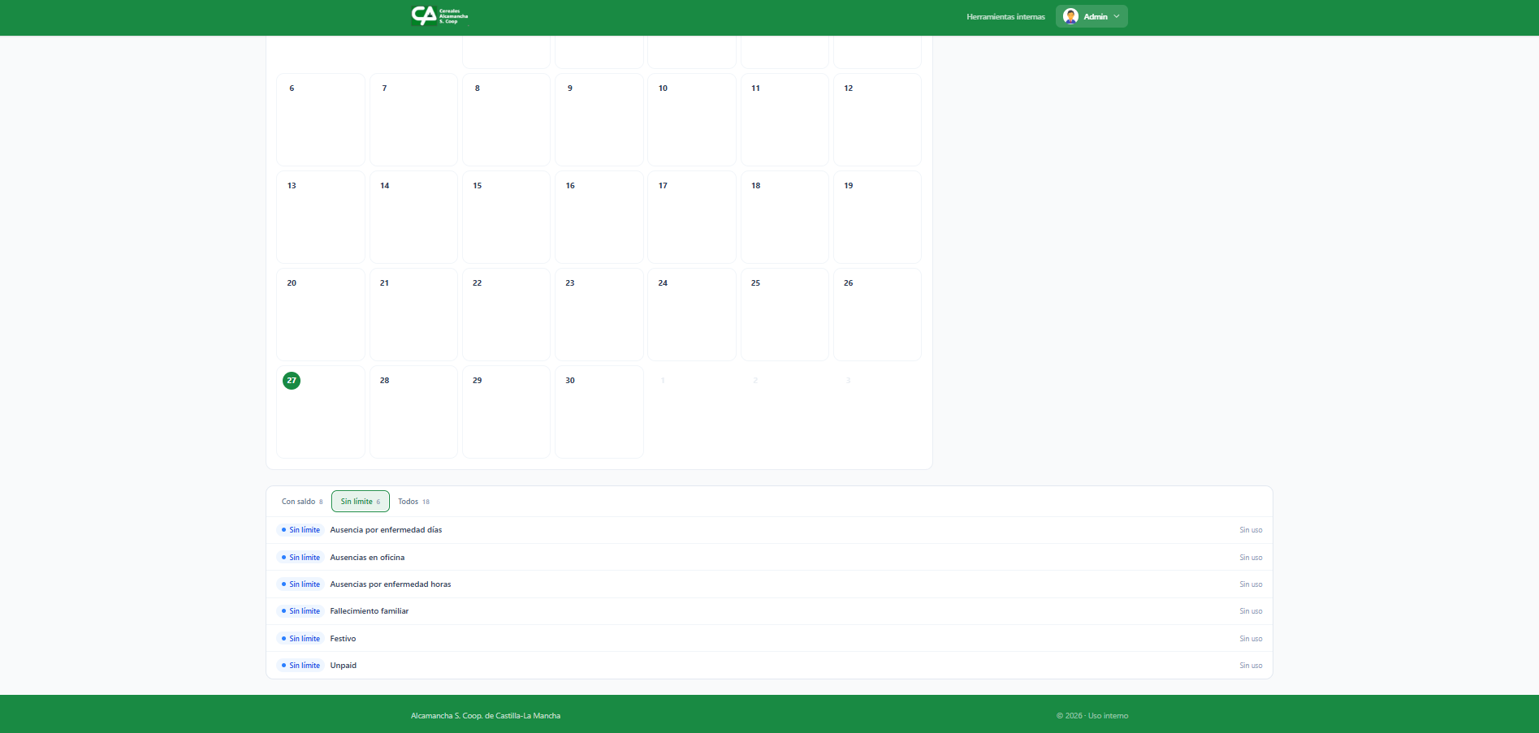This screenshot has width=1539, height=733.
Task: Click Sin límite badge beside Festivo
Action: 300,639
